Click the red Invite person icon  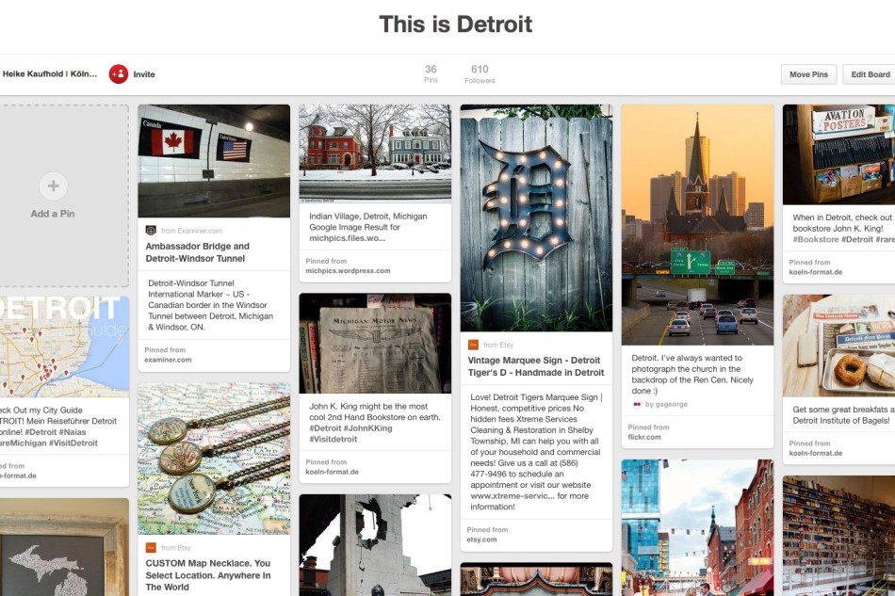[x=119, y=74]
